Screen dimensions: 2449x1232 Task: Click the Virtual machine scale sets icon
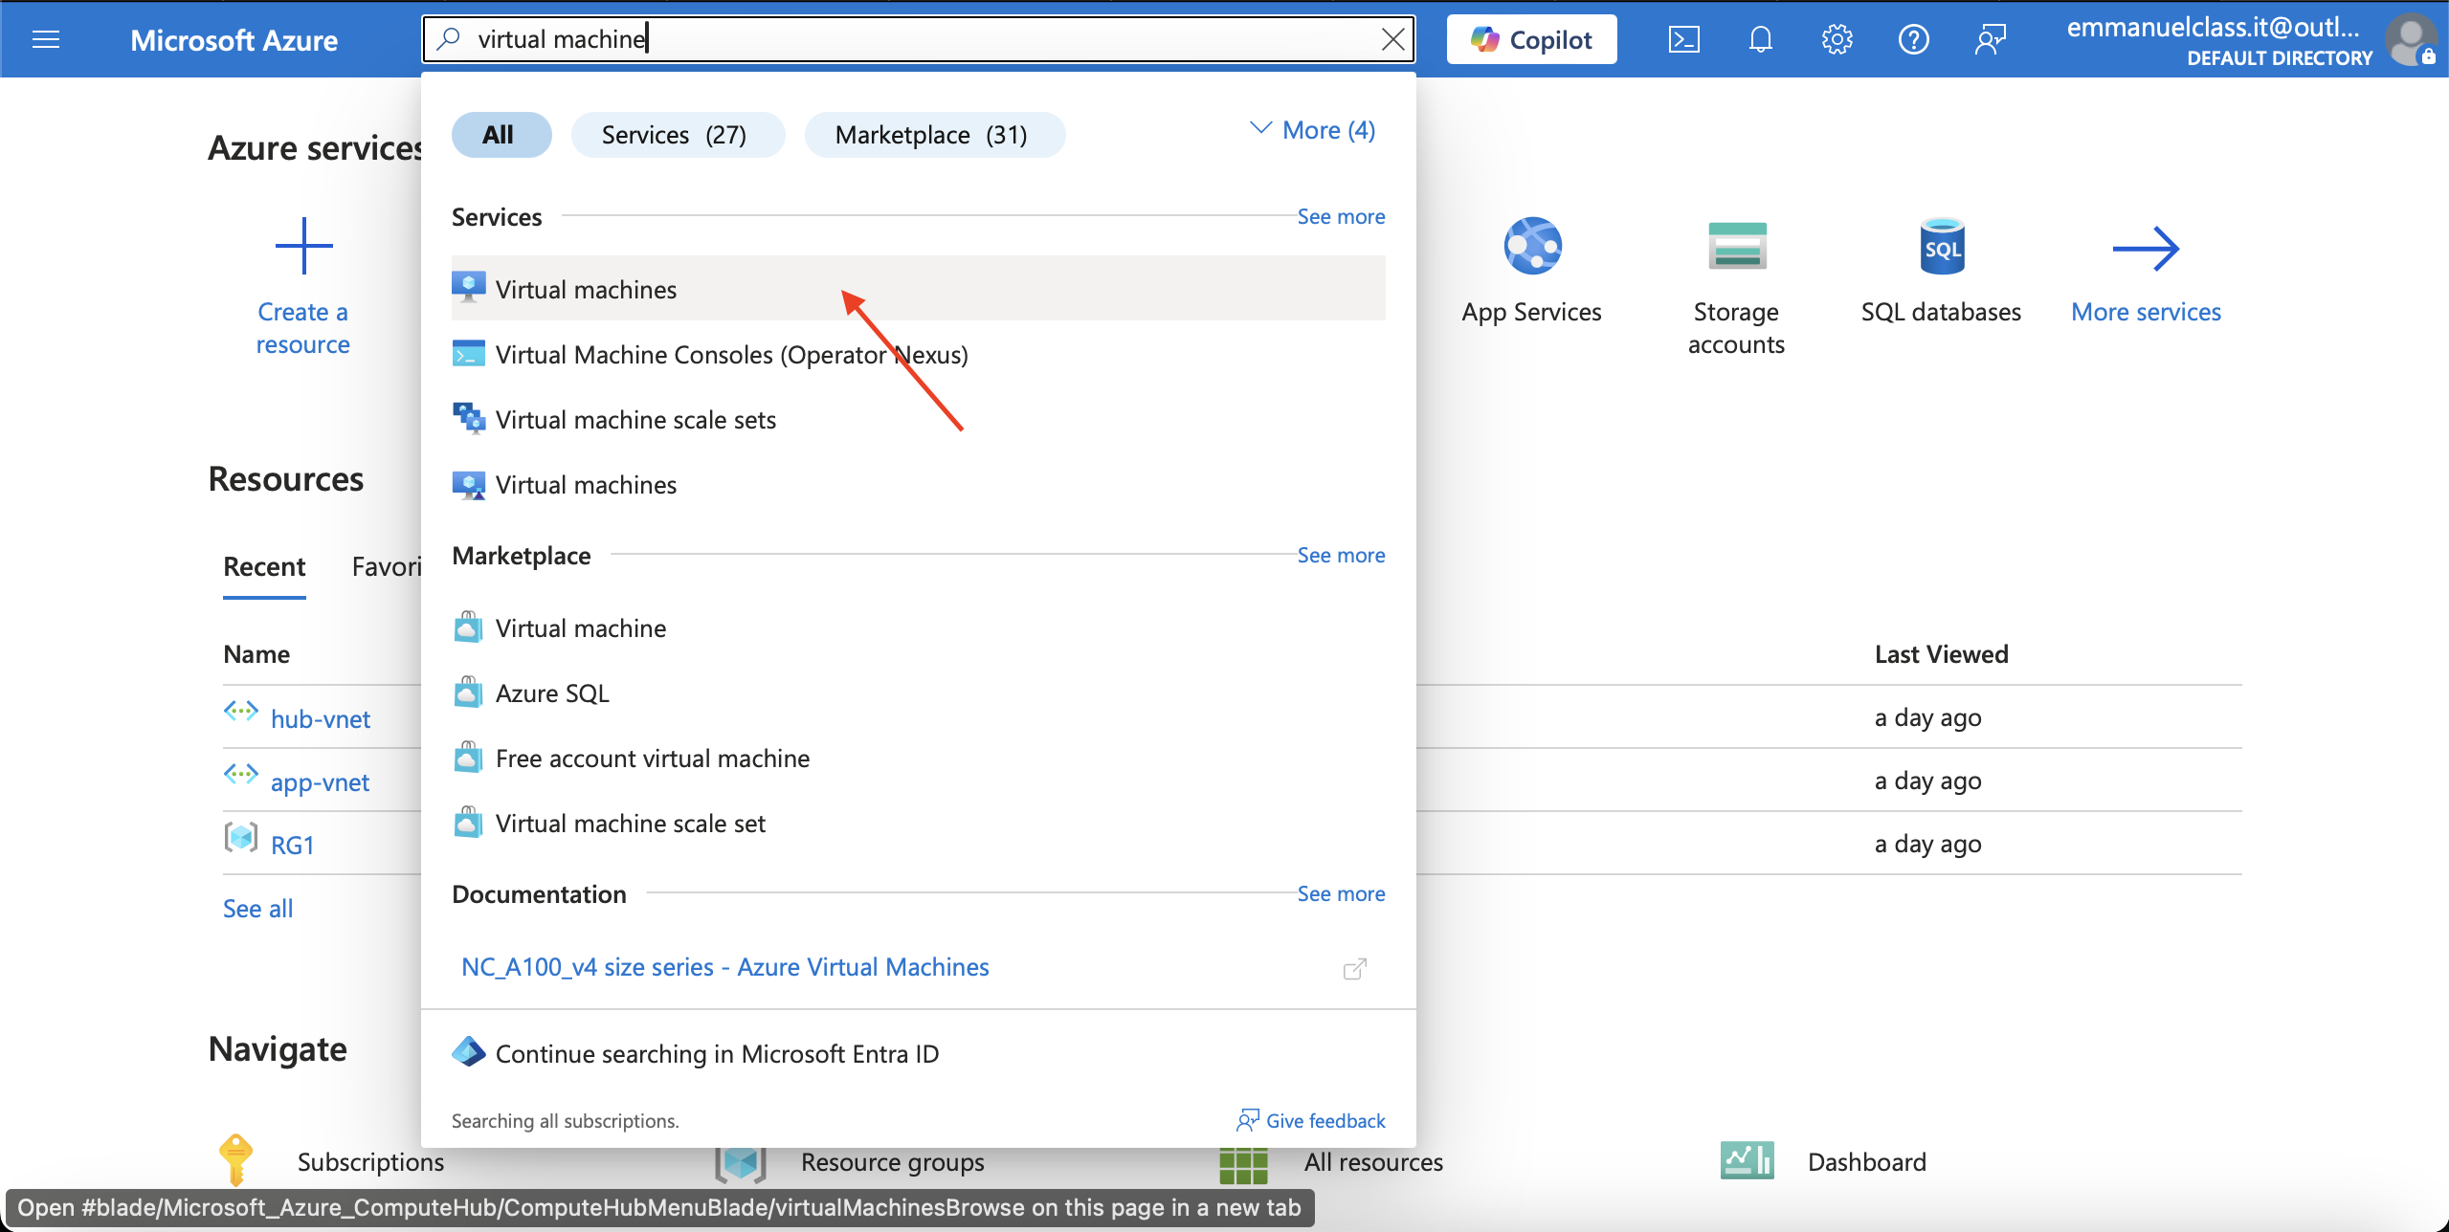click(x=468, y=418)
